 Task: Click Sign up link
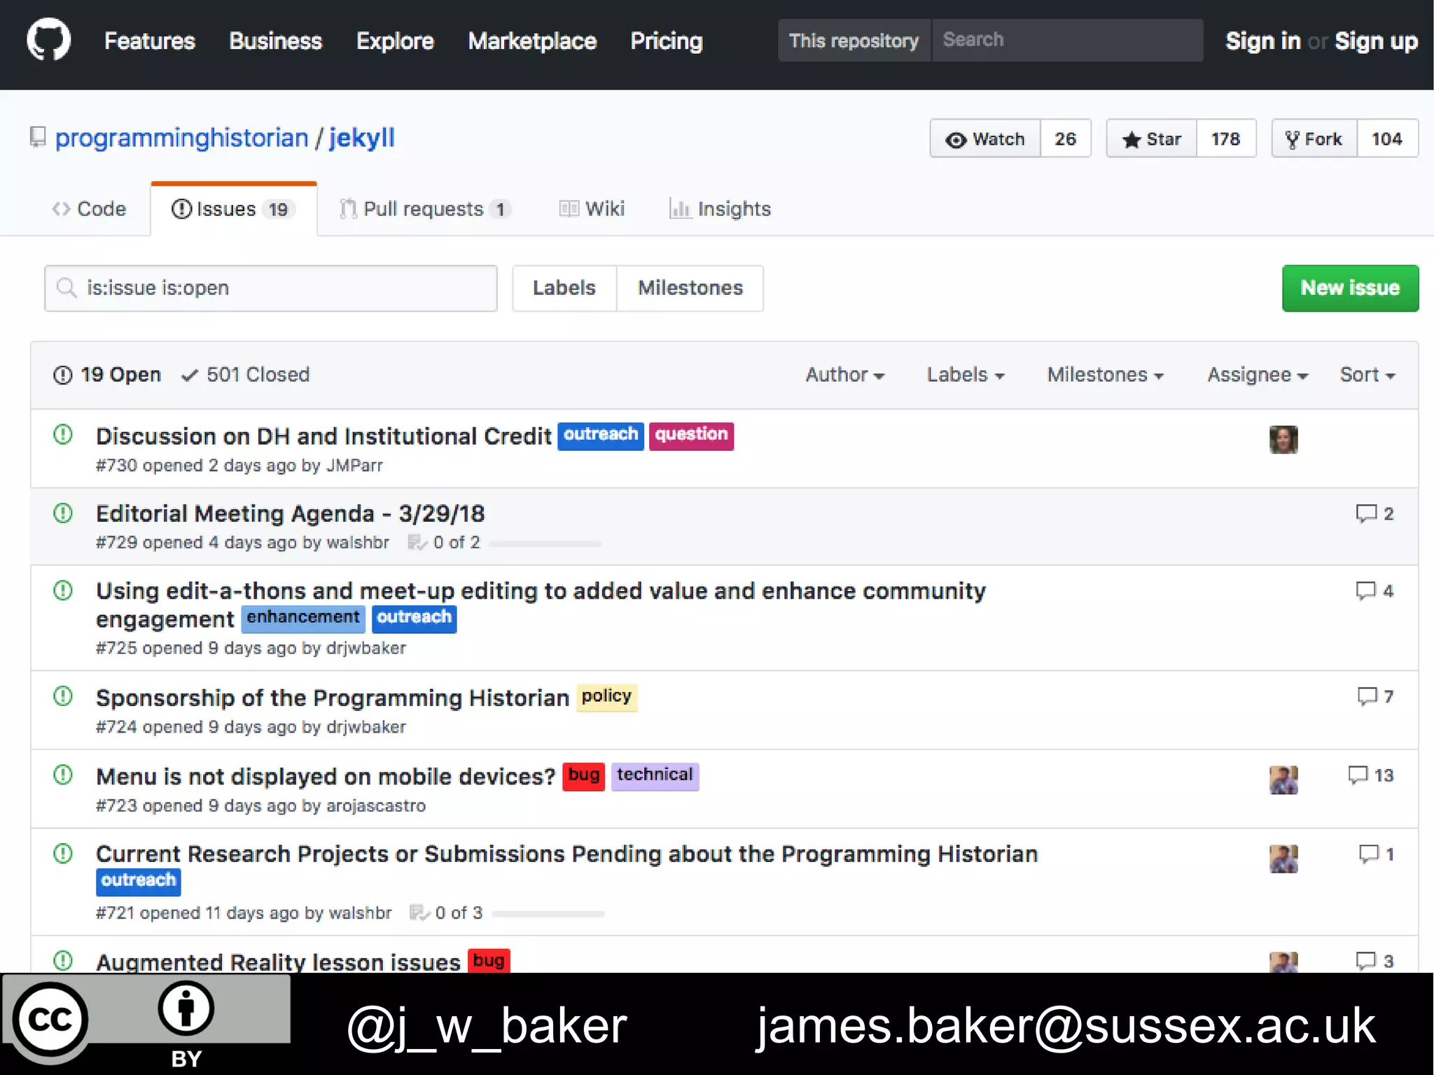[x=1376, y=41]
